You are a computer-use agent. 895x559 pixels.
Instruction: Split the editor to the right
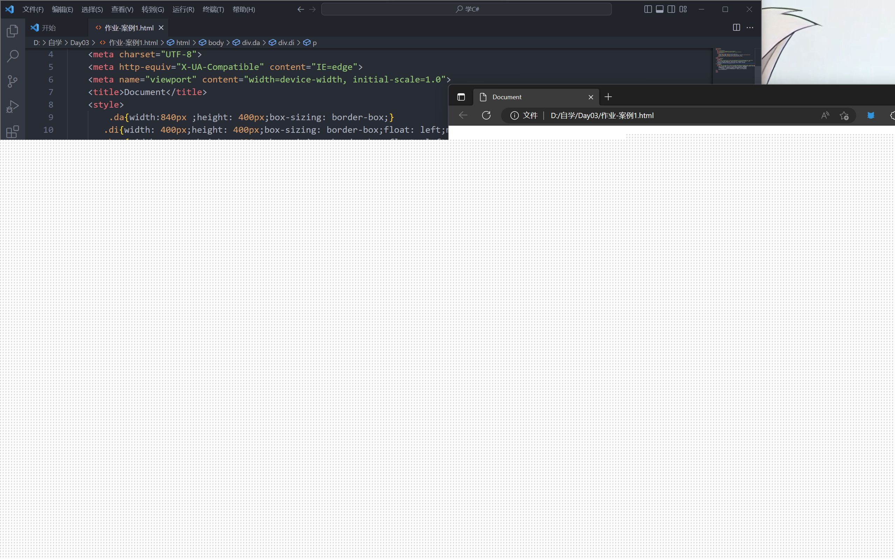(736, 28)
